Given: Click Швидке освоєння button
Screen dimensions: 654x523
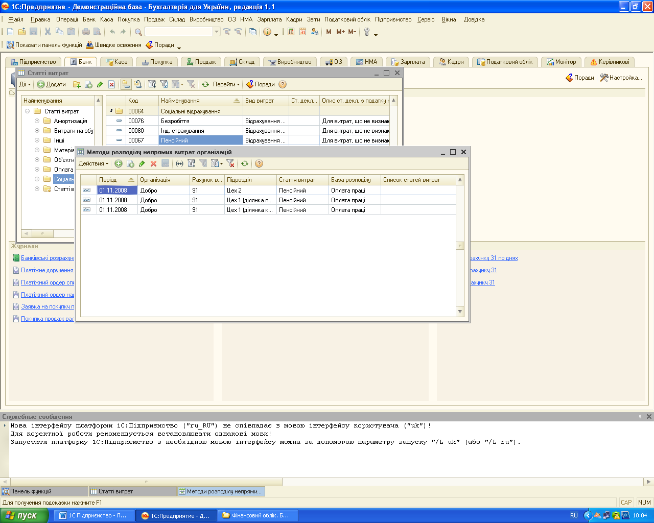Looking at the screenshot, I should click(x=113, y=45).
